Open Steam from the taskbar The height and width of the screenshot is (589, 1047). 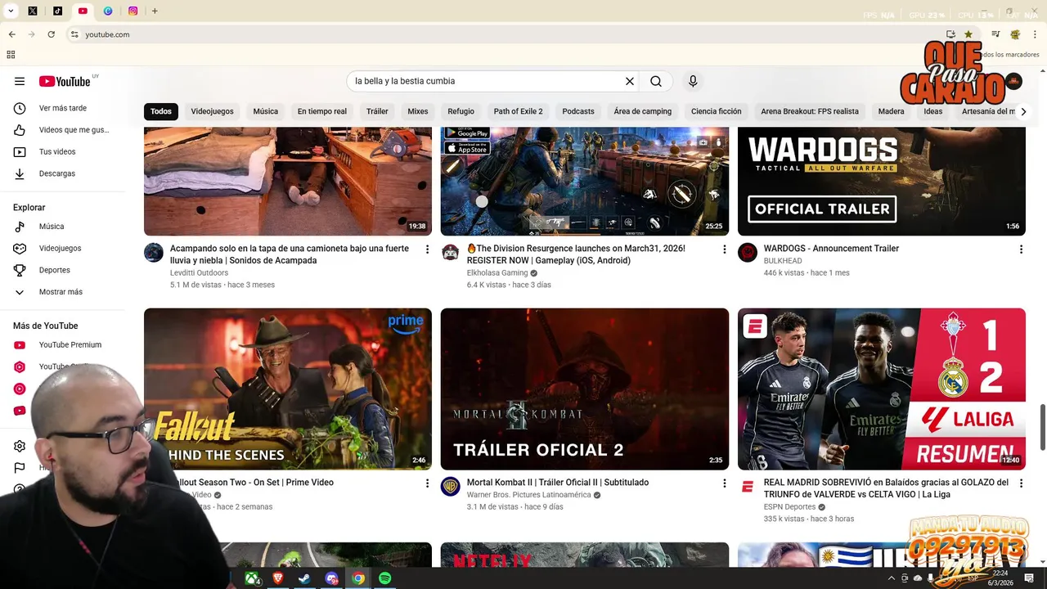coord(303,578)
